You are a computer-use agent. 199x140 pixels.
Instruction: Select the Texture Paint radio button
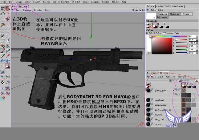(x=164, y=33)
